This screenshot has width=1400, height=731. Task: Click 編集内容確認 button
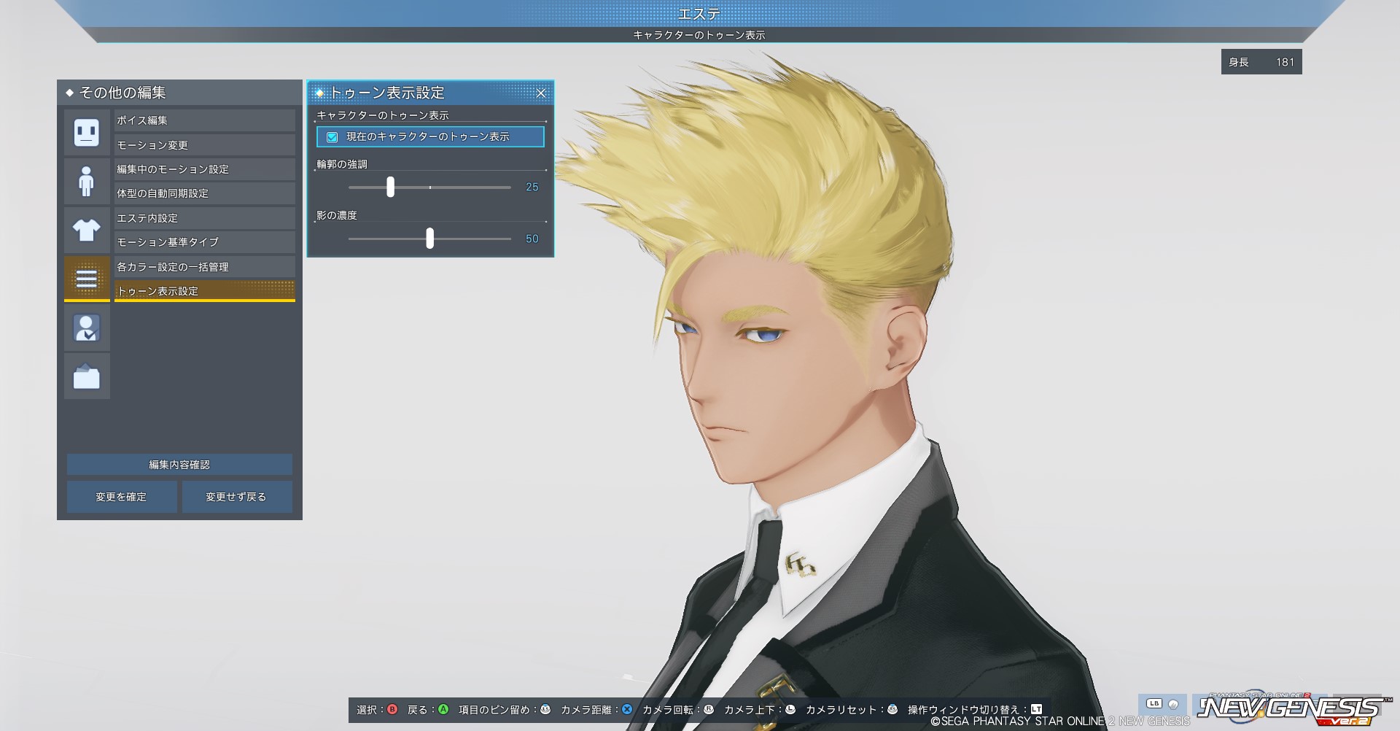(179, 465)
